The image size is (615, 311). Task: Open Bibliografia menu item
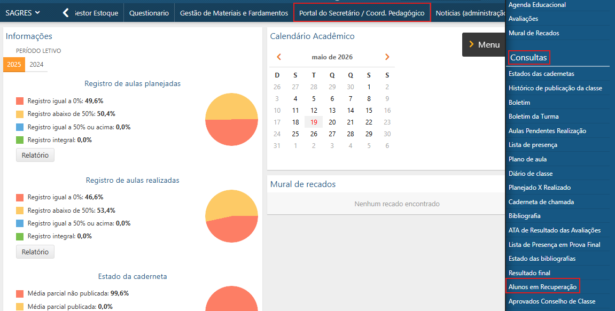(524, 216)
